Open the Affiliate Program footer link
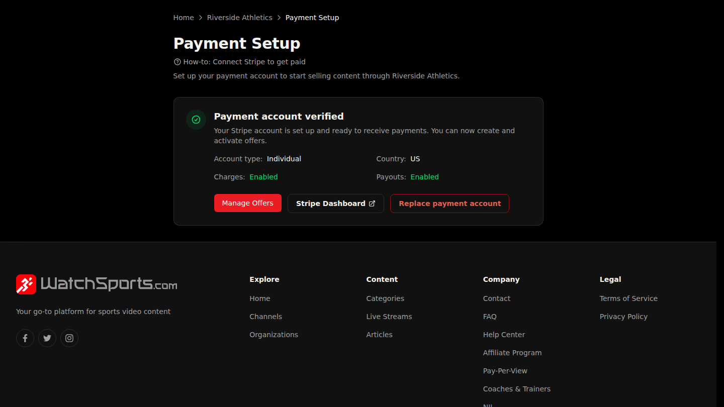Screen dimensions: 724x407 512,353
